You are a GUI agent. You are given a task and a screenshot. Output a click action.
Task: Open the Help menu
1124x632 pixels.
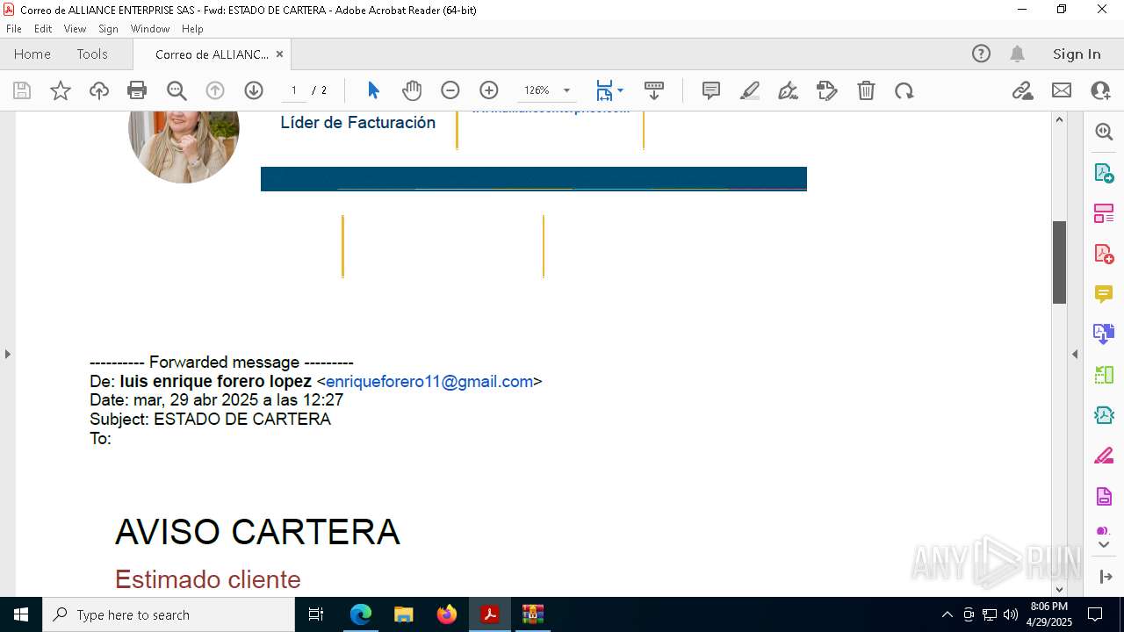(x=192, y=28)
